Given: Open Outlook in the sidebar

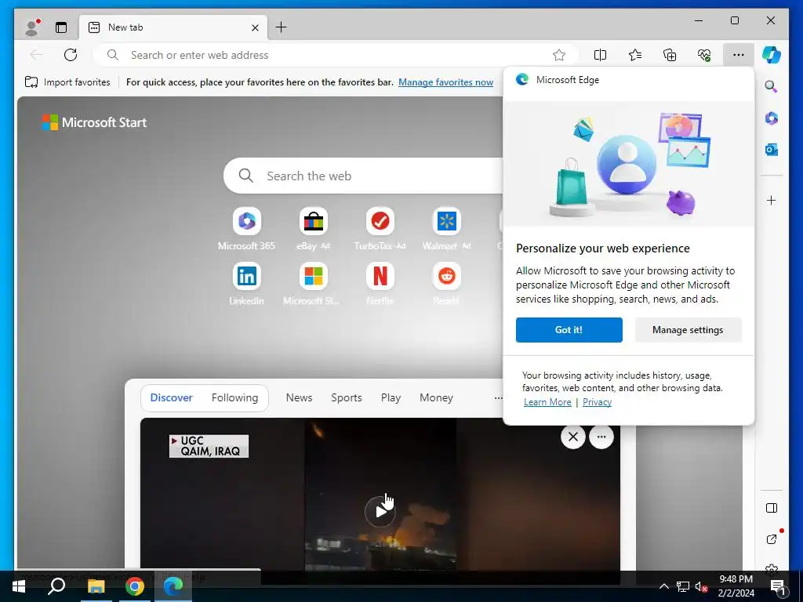Looking at the screenshot, I should [772, 150].
